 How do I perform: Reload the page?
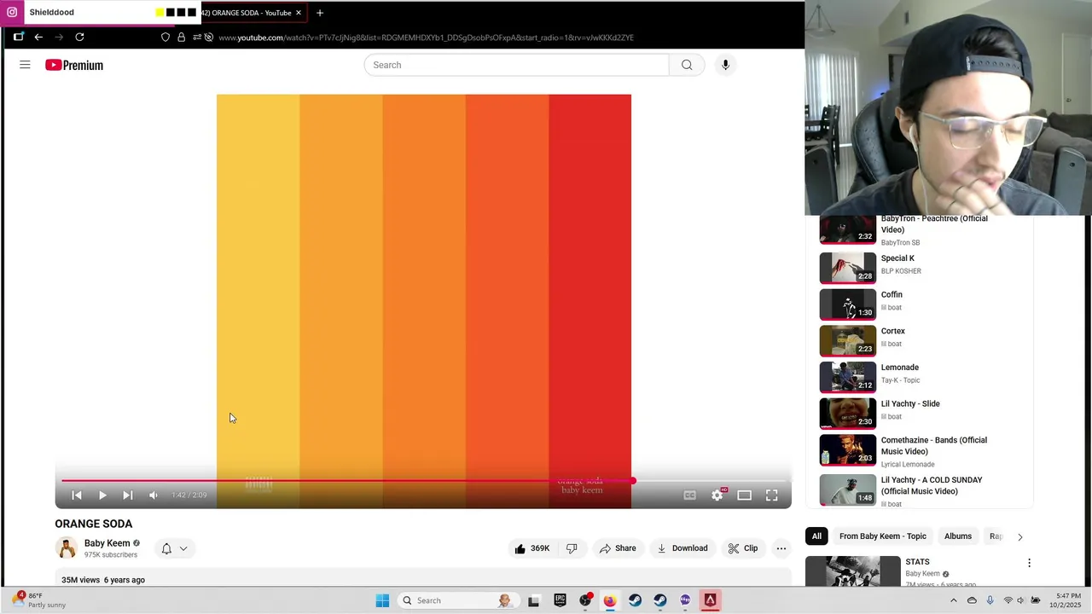click(x=79, y=38)
